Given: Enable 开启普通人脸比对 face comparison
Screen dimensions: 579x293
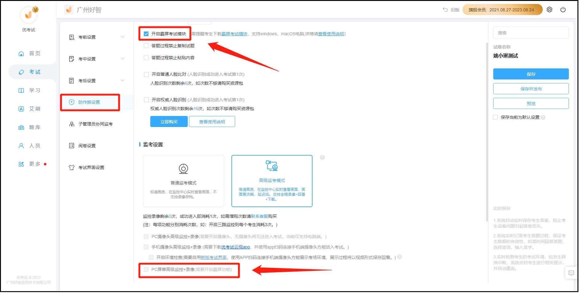Looking at the screenshot, I should 147,74.
